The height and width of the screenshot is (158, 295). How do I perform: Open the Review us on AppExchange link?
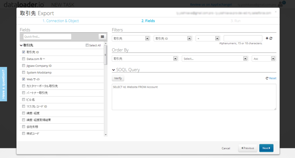211,4
